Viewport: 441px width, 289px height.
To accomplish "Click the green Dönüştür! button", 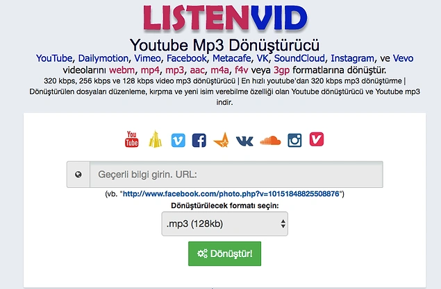I will click(x=225, y=254).
